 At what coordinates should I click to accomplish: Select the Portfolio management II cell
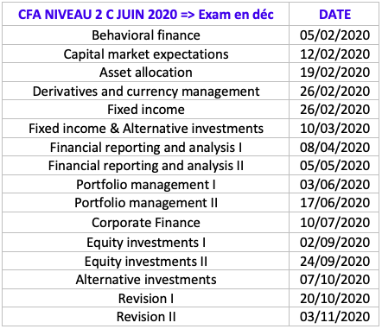click(145, 203)
